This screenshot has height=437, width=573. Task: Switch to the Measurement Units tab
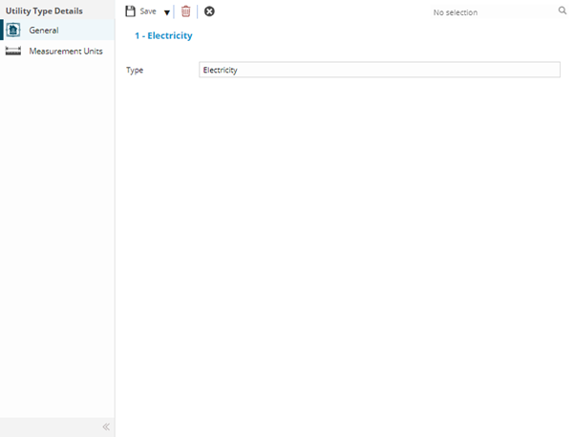point(66,51)
